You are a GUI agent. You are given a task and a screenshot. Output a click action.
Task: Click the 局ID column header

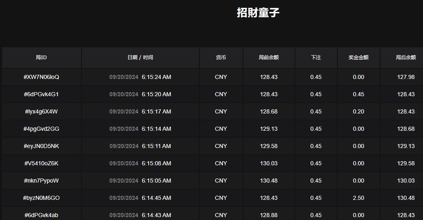41,58
